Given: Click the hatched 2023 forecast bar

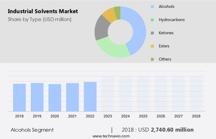Looking at the screenshot, I should click(x=108, y=94).
